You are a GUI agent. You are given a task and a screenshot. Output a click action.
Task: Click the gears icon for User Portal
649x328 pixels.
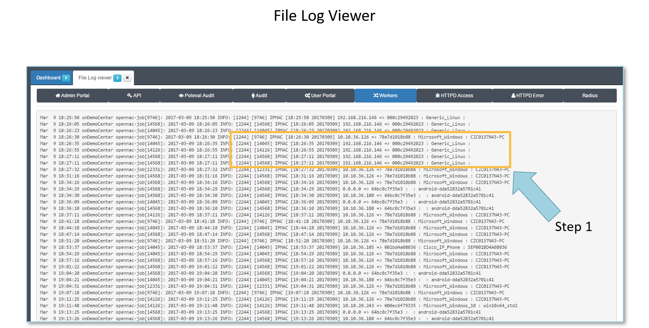[307, 96]
